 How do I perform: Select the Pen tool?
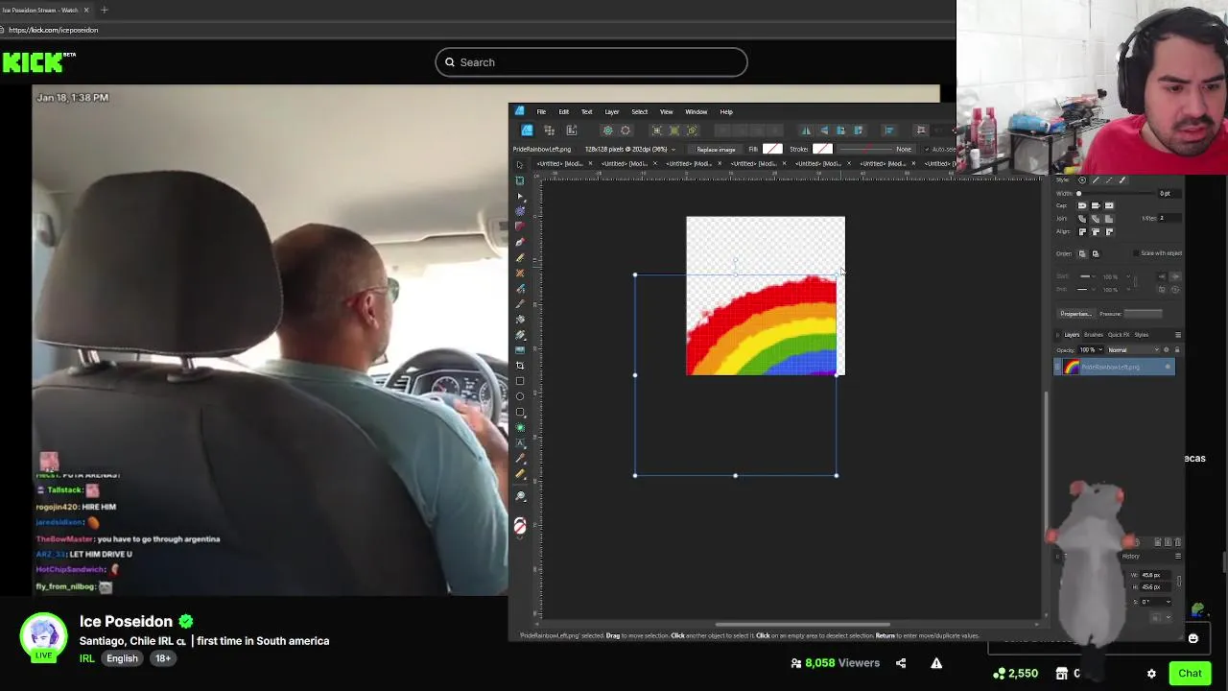[520, 242]
